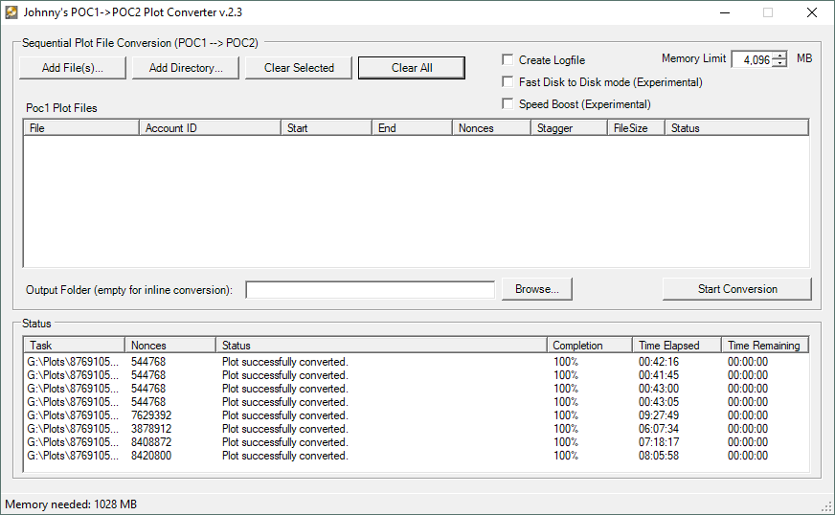Screen dimensions: 835x515
Task: Click the app icon in title bar
Action: click(11, 12)
